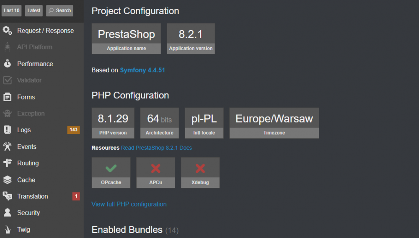Click the Twig leaf icon
The height and width of the screenshot is (238, 419).
click(8, 230)
